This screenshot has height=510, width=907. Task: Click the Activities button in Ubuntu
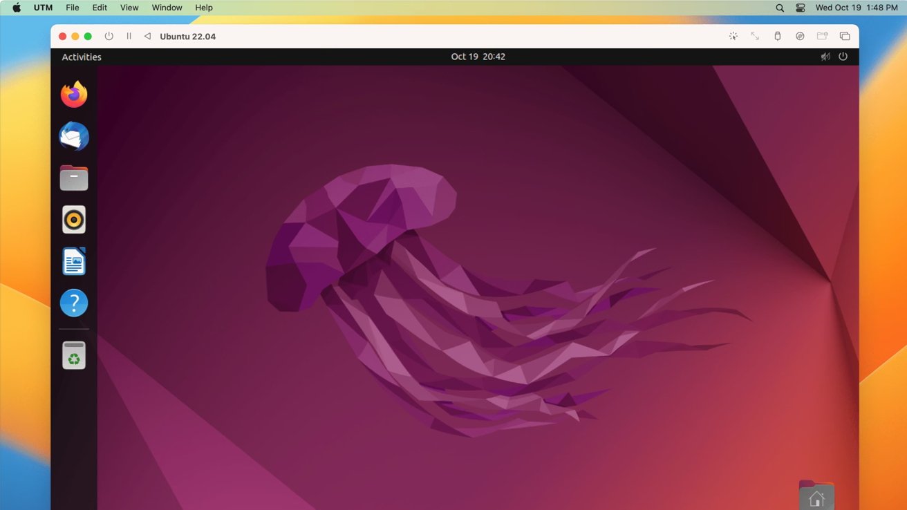pos(81,56)
